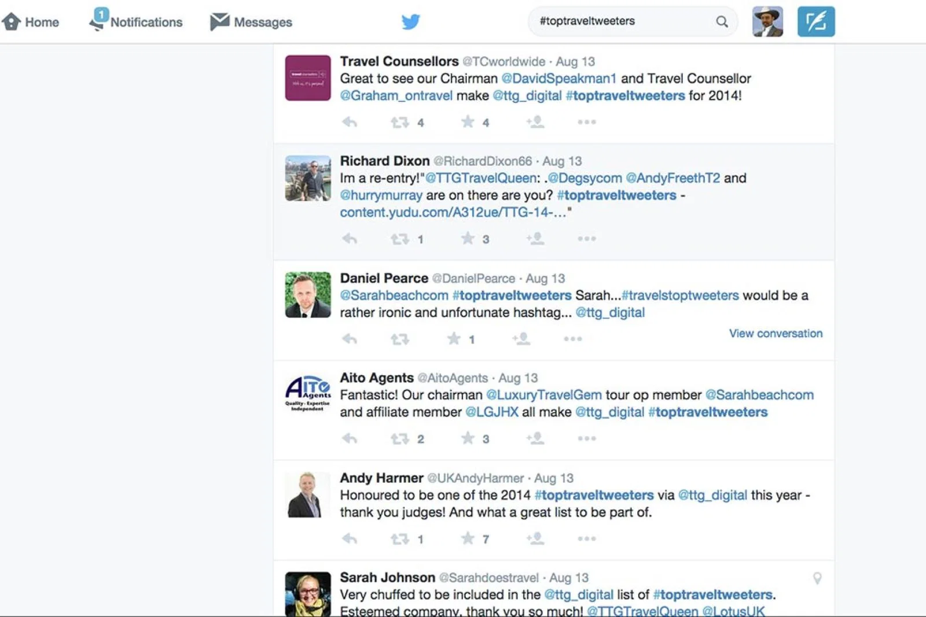Image resolution: width=926 pixels, height=617 pixels.
Task: Retweet the Richard Dixon tweet
Action: [400, 239]
